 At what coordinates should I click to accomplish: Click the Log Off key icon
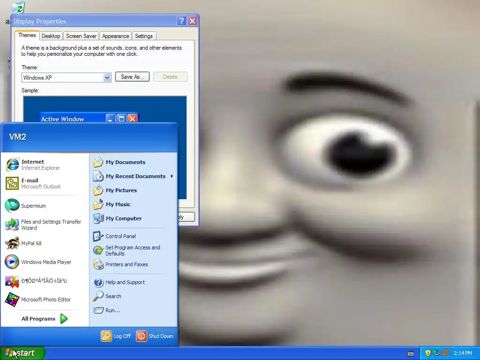tap(106, 336)
